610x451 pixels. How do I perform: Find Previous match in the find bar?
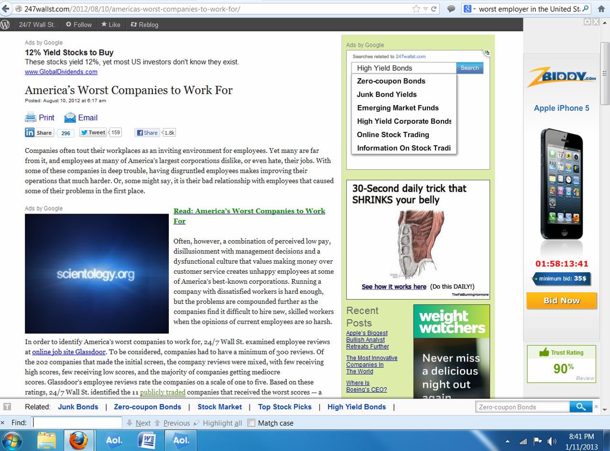click(x=172, y=423)
